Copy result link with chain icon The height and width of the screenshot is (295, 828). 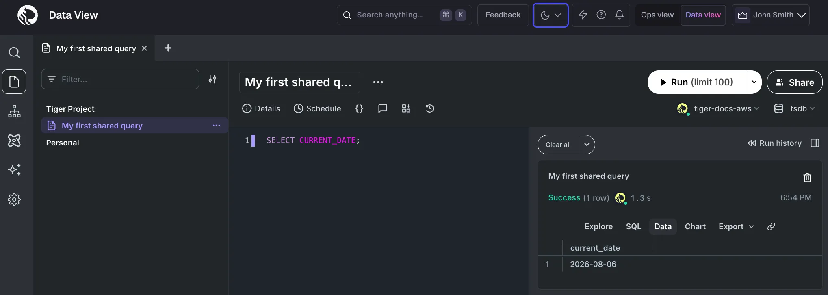click(x=771, y=226)
